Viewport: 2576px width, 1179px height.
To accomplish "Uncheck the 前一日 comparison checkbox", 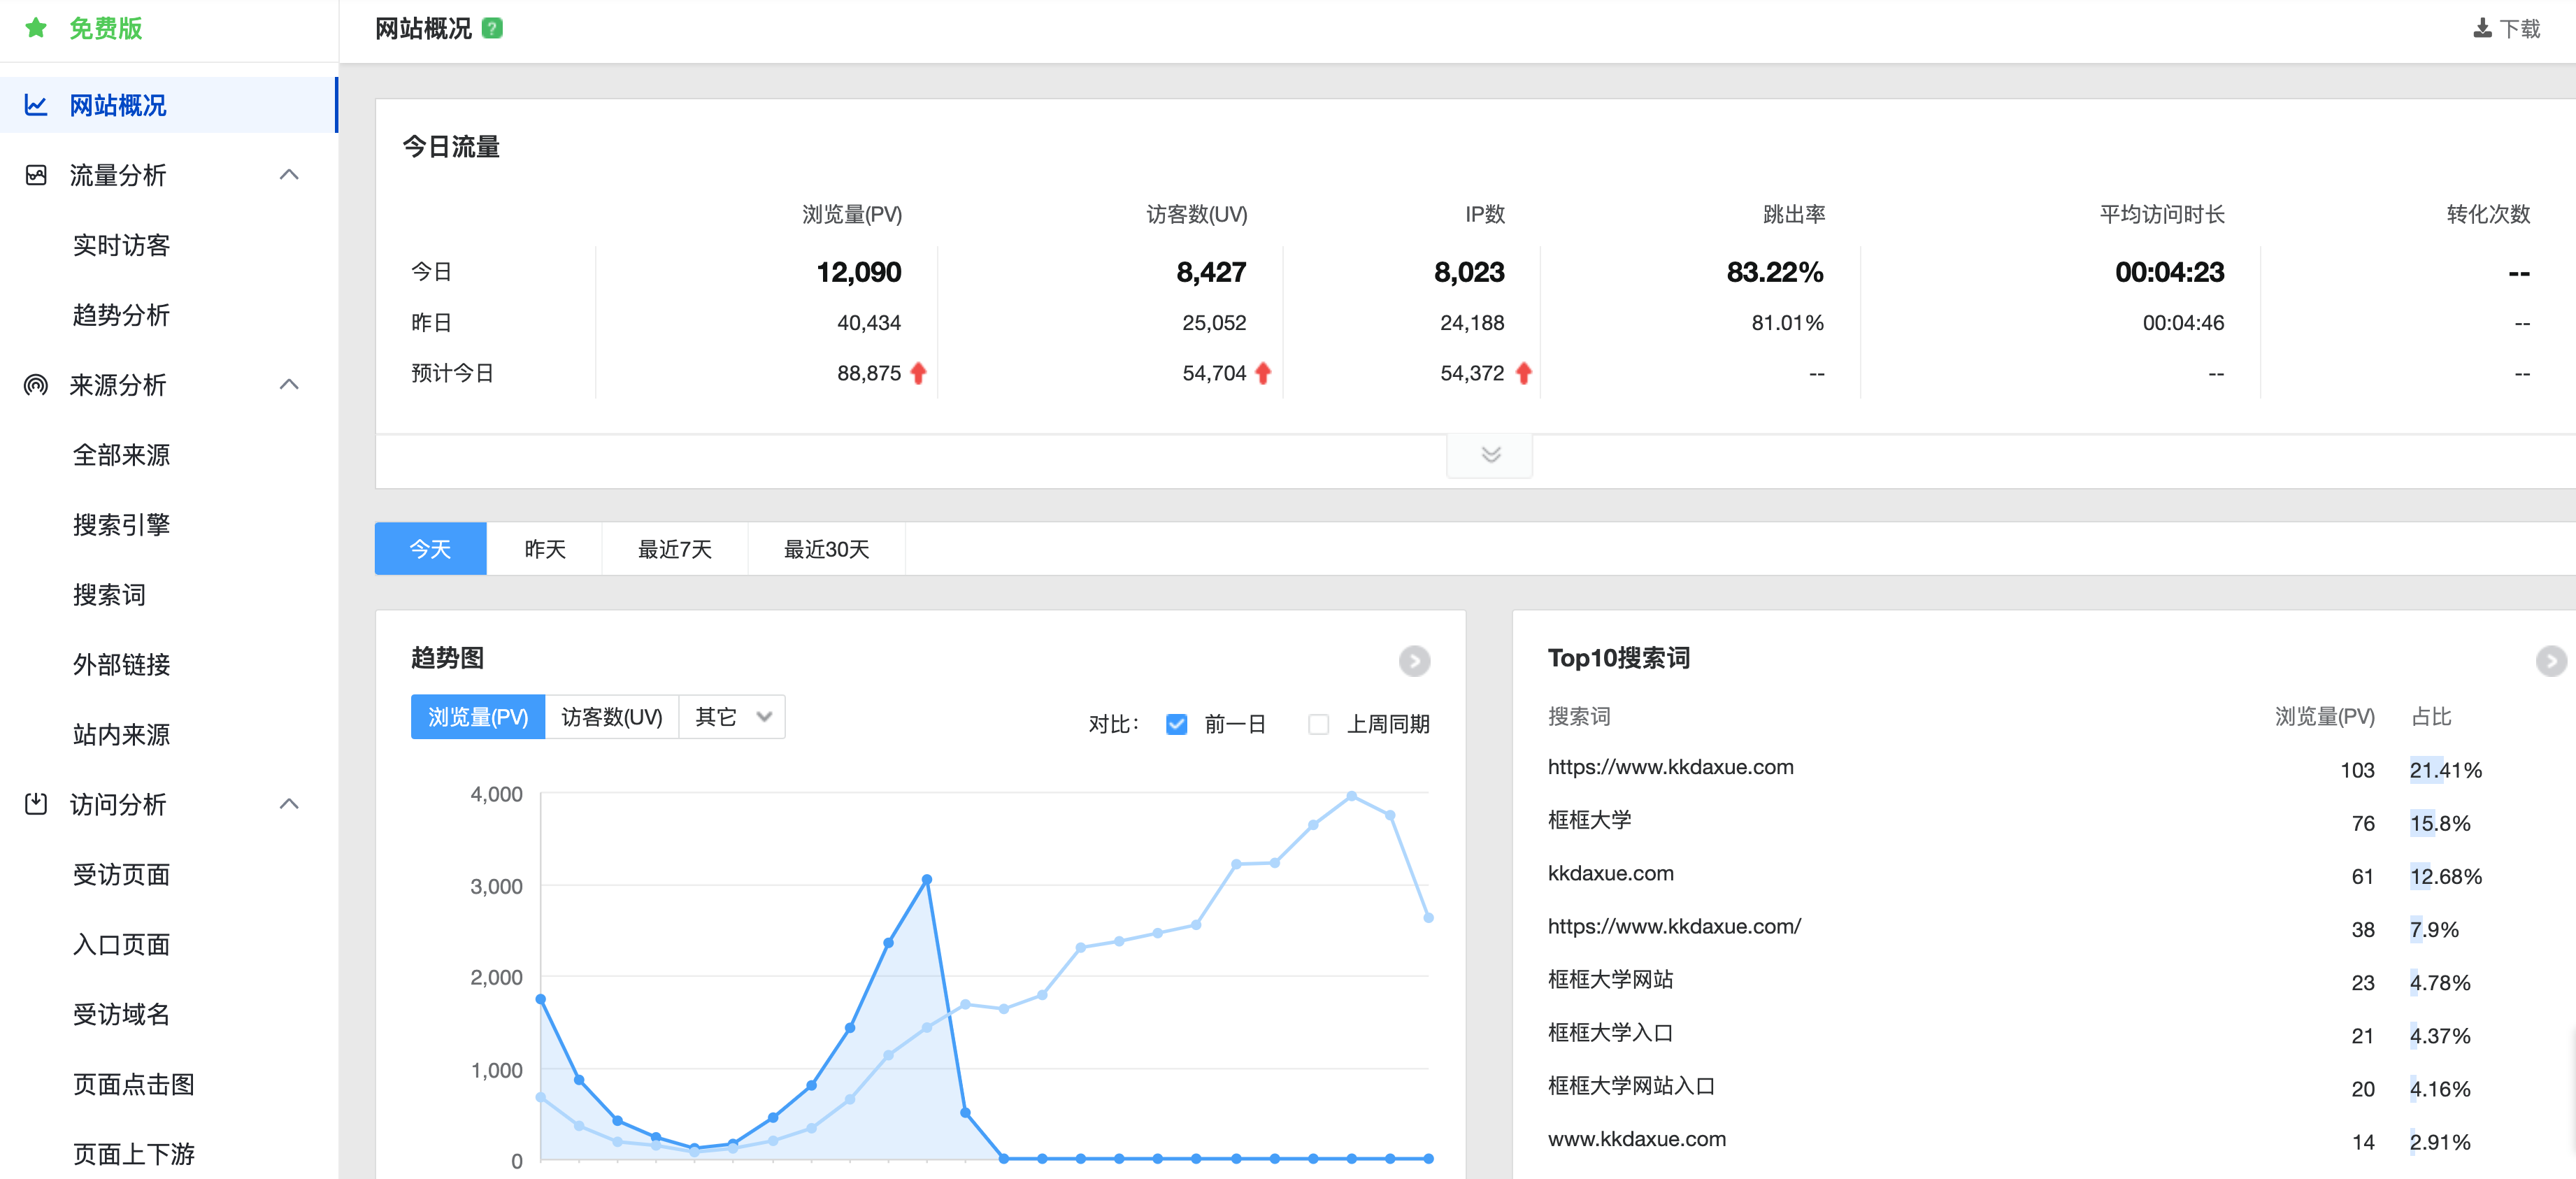I will click(1177, 724).
